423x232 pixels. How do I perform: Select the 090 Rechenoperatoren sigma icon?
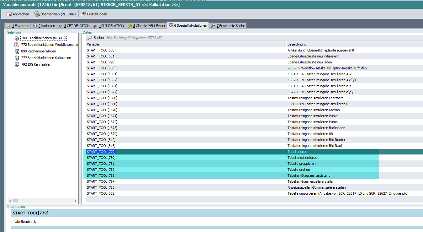click(17, 51)
